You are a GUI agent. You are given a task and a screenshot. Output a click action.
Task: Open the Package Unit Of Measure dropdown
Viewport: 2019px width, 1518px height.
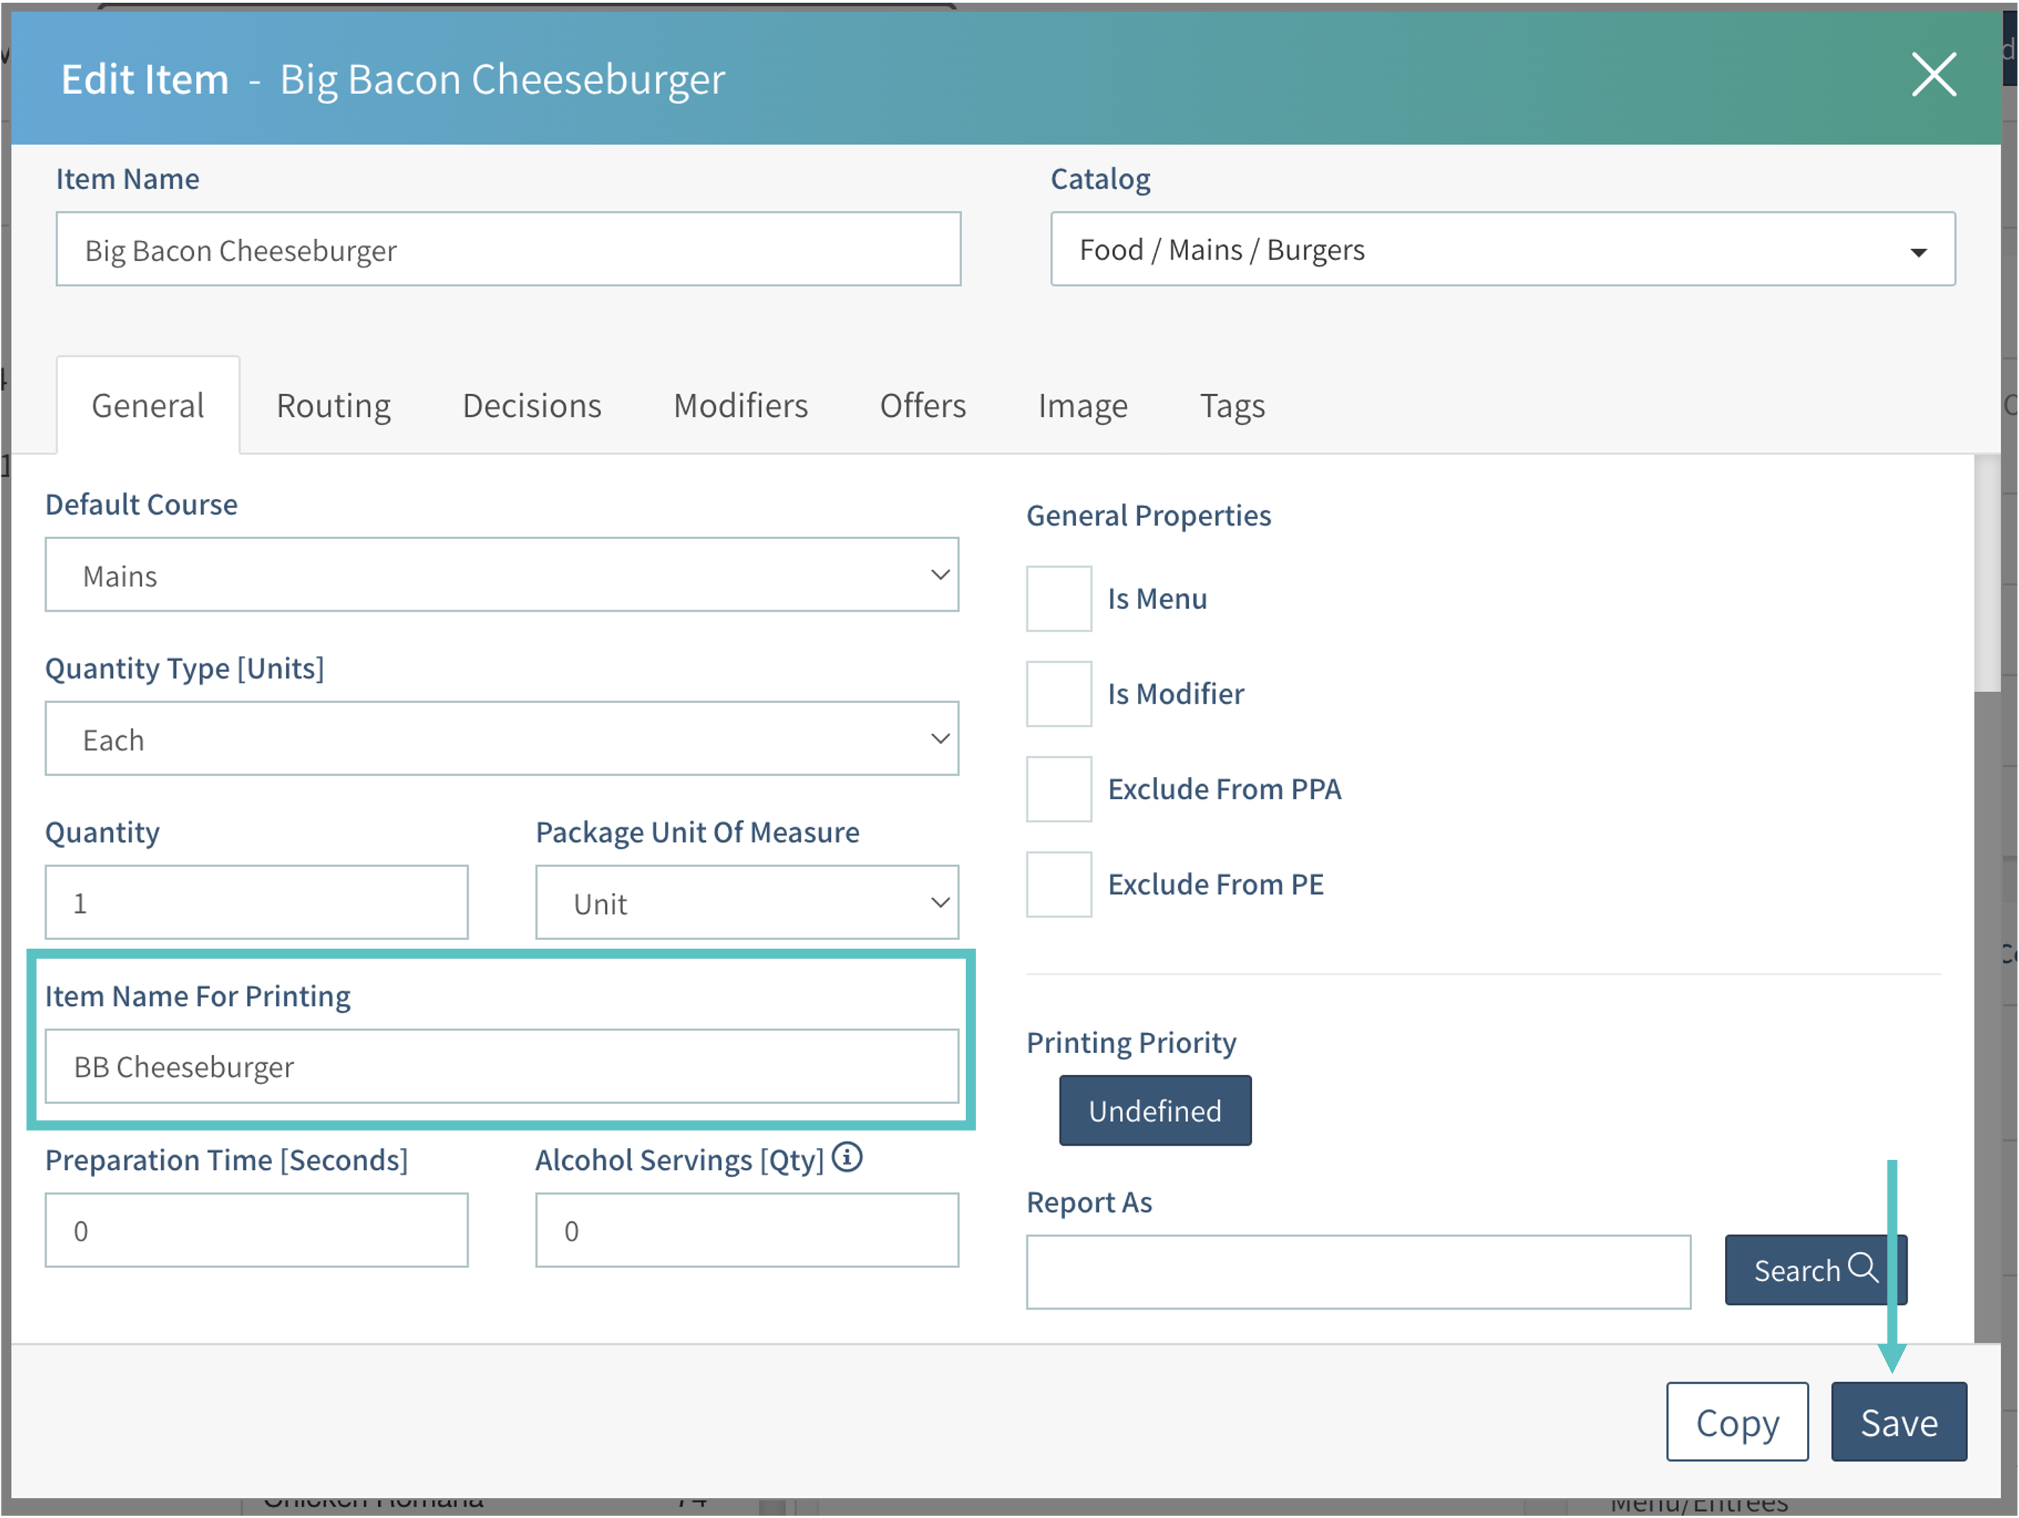[747, 903]
